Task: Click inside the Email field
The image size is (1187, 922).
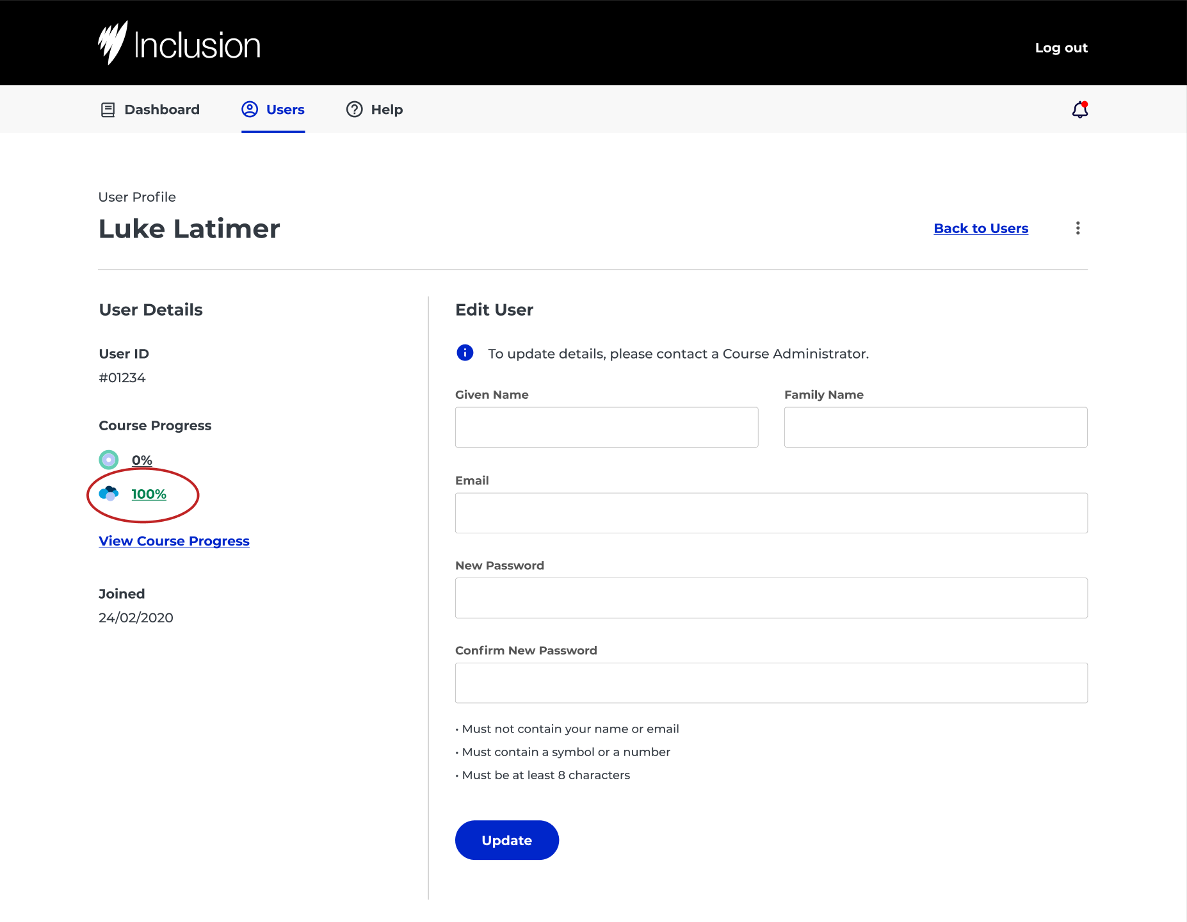Action: pos(771,512)
